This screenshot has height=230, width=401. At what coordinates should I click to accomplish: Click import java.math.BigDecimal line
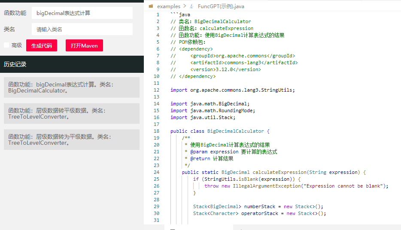click(210, 104)
